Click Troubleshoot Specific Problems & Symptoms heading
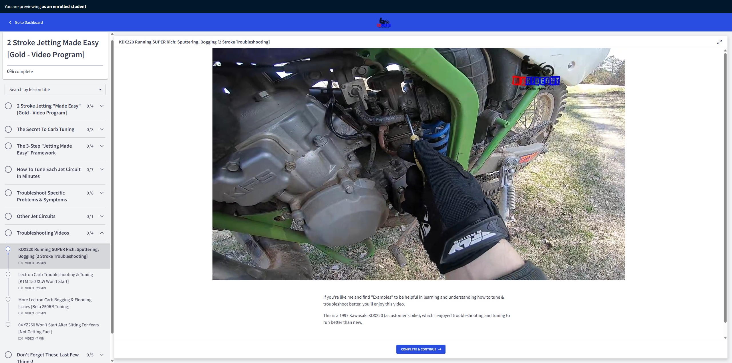 click(x=42, y=196)
